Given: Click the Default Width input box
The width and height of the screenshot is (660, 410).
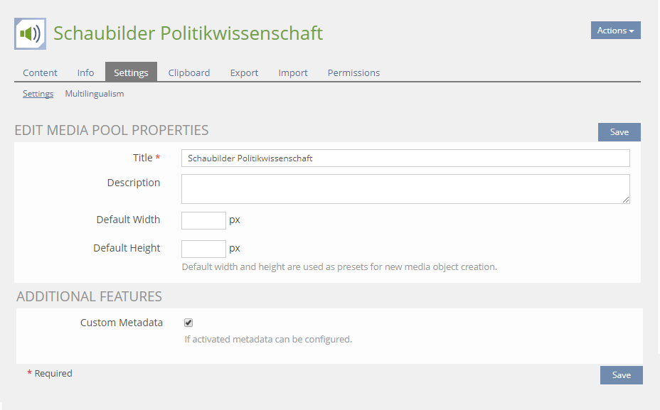Looking at the screenshot, I should click(203, 220).
